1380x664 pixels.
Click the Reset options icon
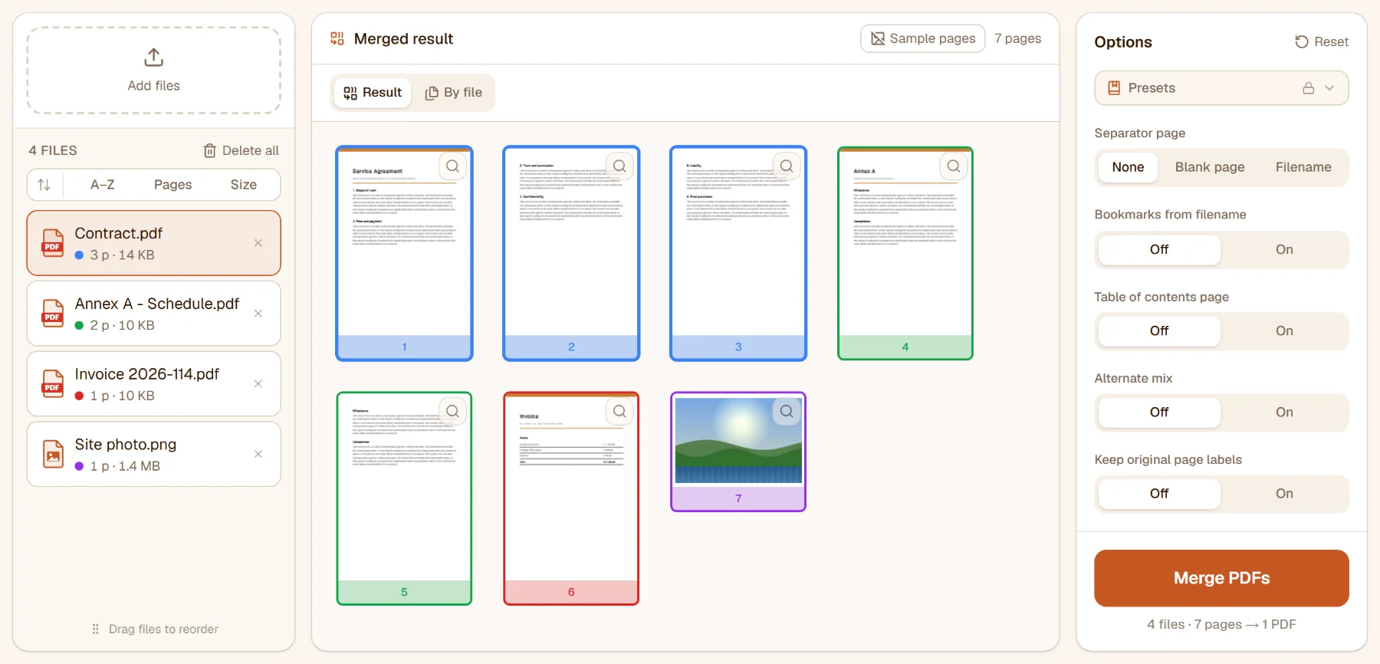(x=1301, y=42)
